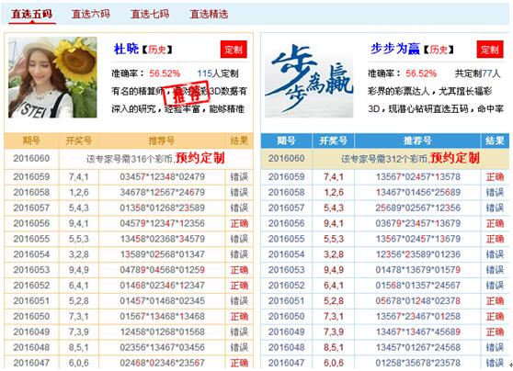Open the 直选七码 tab

pyautogui.click(x=150, y=14)
